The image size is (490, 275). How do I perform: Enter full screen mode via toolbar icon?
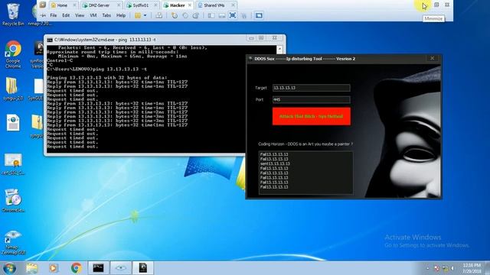[x=233, y=15]
